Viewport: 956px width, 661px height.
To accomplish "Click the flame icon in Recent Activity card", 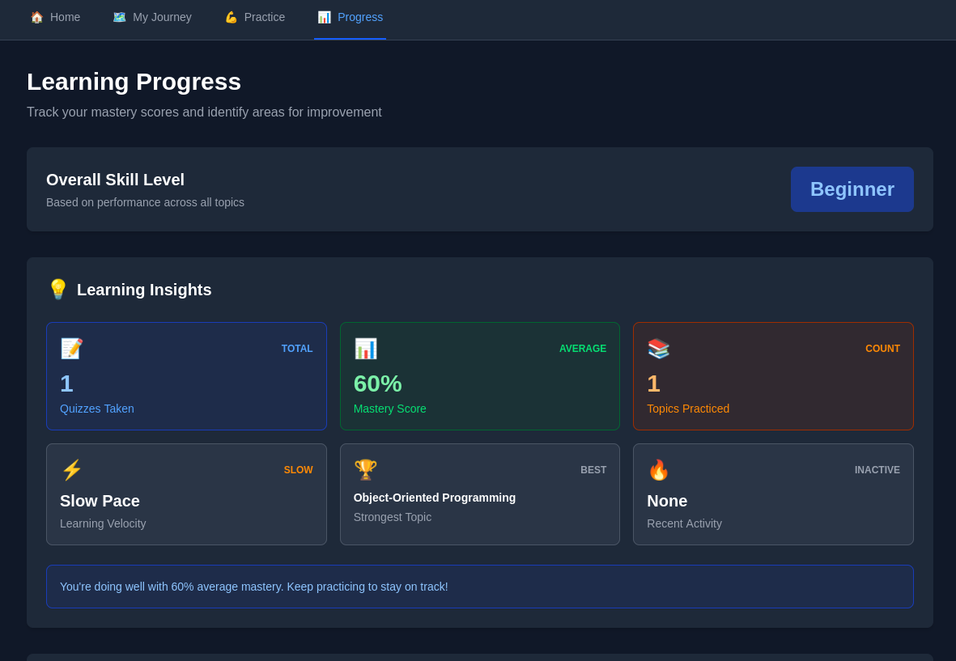I will point(658,470).
